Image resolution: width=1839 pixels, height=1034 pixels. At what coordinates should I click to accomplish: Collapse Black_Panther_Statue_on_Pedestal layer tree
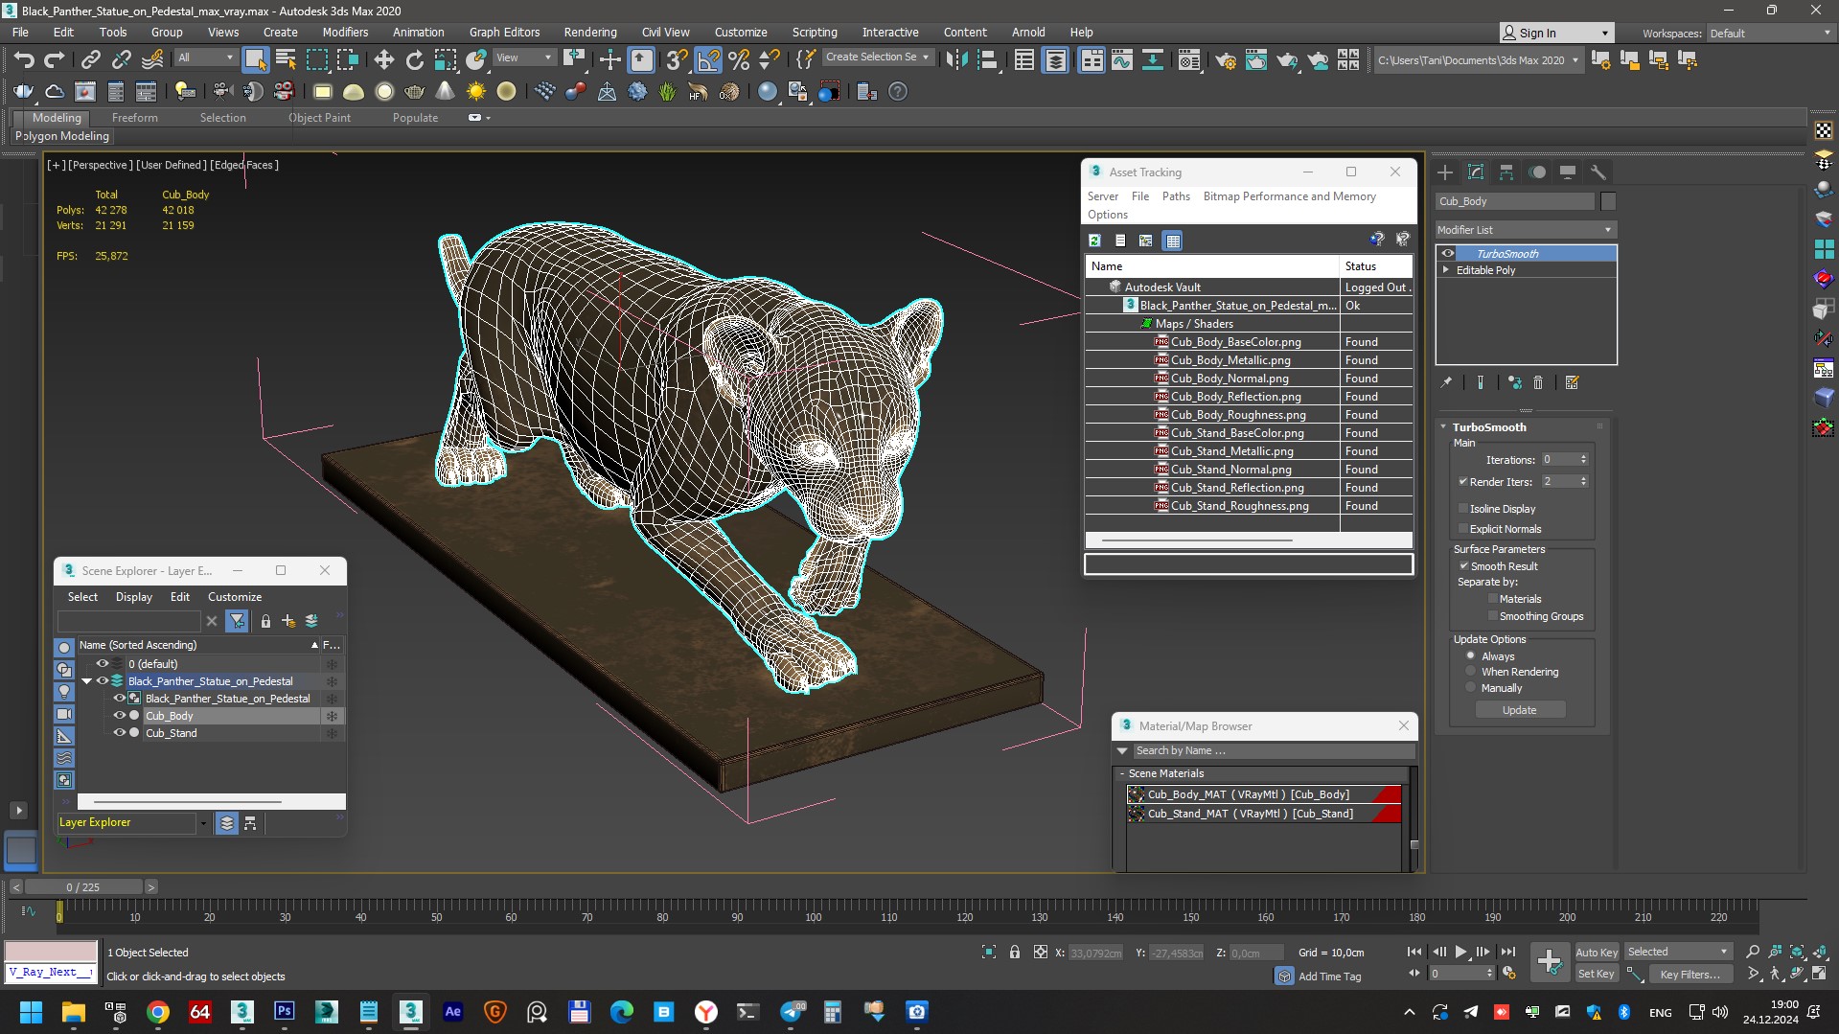point(86,681)
